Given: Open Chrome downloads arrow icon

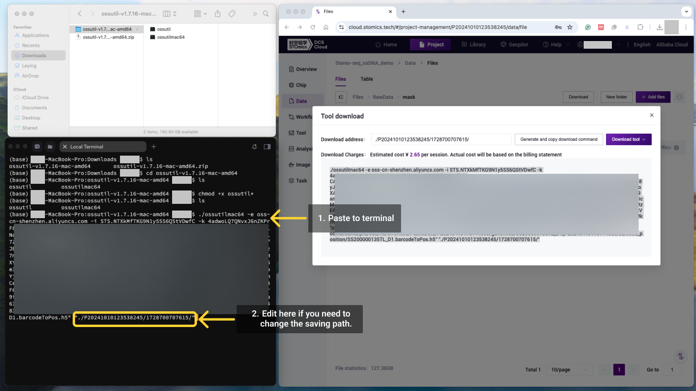Looking at the screenshot, I should coord(659,27).
